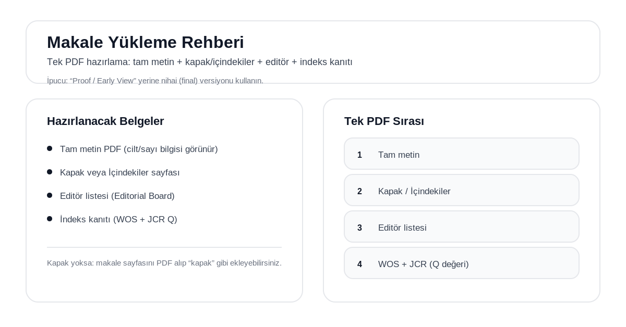Click the bullet next to 'Tam metin PDF'

coord(50,148)
